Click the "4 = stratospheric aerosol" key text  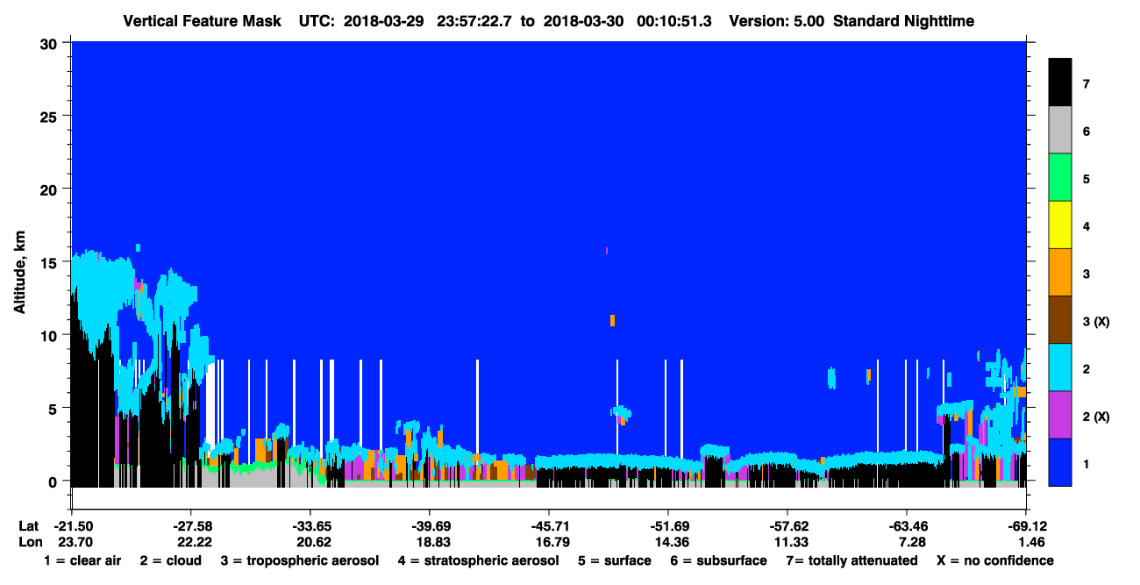pos(478,560)
